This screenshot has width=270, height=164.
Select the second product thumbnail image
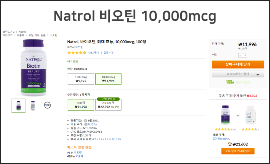33,105
